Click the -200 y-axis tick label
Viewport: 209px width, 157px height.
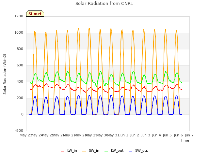click(19, 131)
